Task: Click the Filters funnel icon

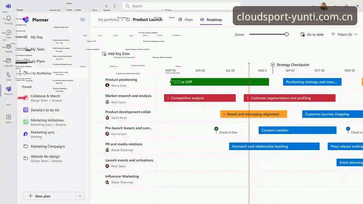Action: point(333,34)
